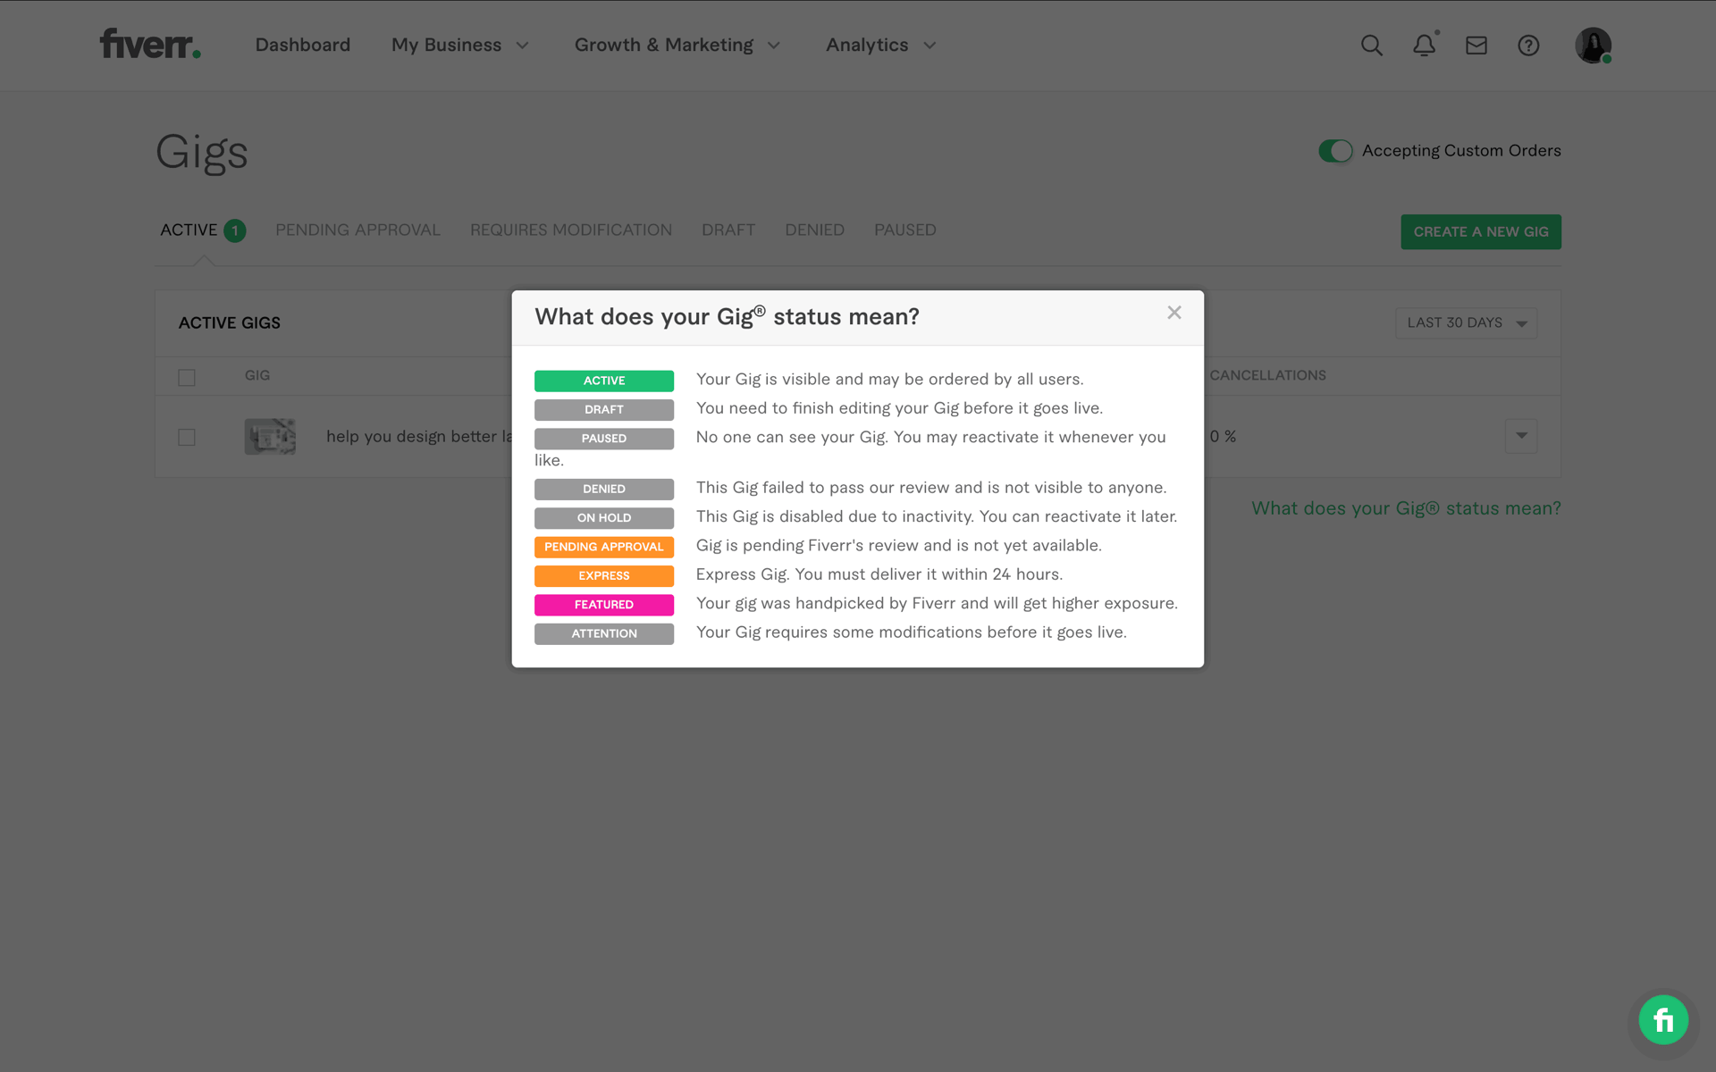
Task: Click the gig thumbnail image
Action: click(x=270, y=436)
